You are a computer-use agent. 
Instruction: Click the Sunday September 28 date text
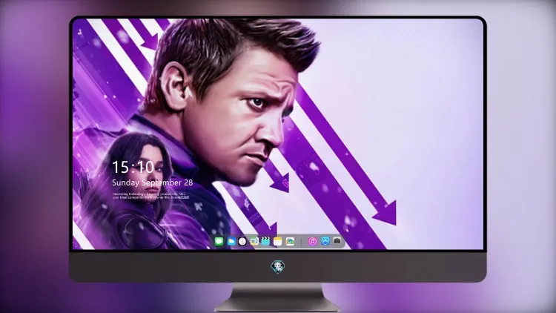153,182
